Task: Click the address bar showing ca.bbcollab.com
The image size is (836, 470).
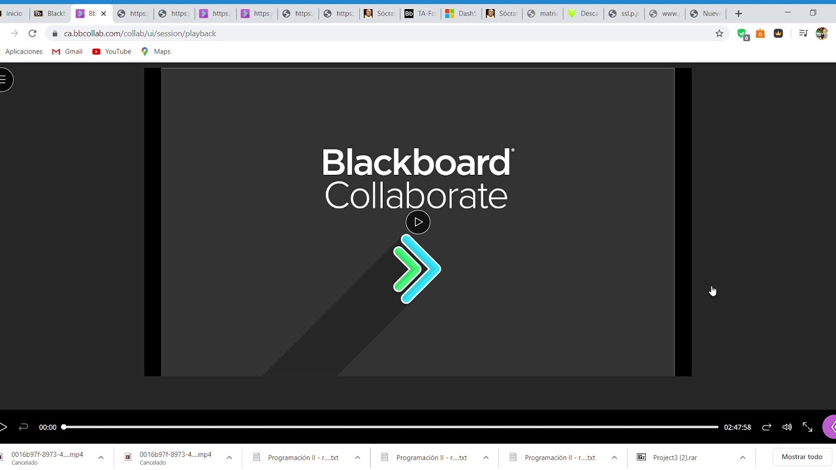Action: coord(385,33)
